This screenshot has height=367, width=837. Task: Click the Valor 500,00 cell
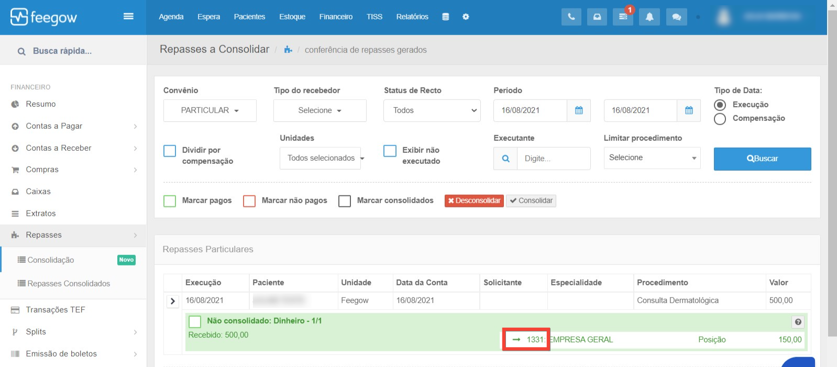pos(788,301)
